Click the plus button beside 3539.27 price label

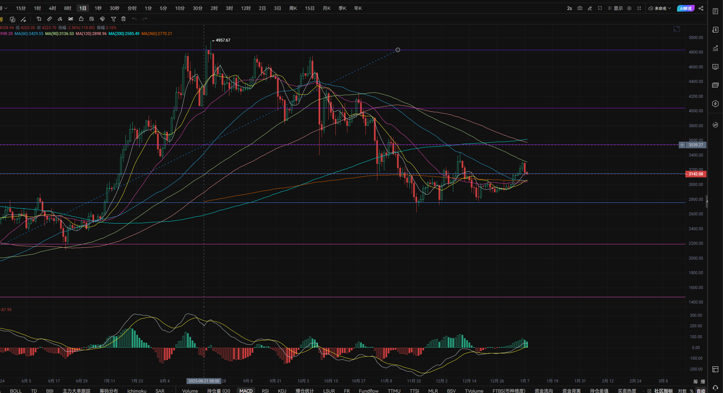682,145
